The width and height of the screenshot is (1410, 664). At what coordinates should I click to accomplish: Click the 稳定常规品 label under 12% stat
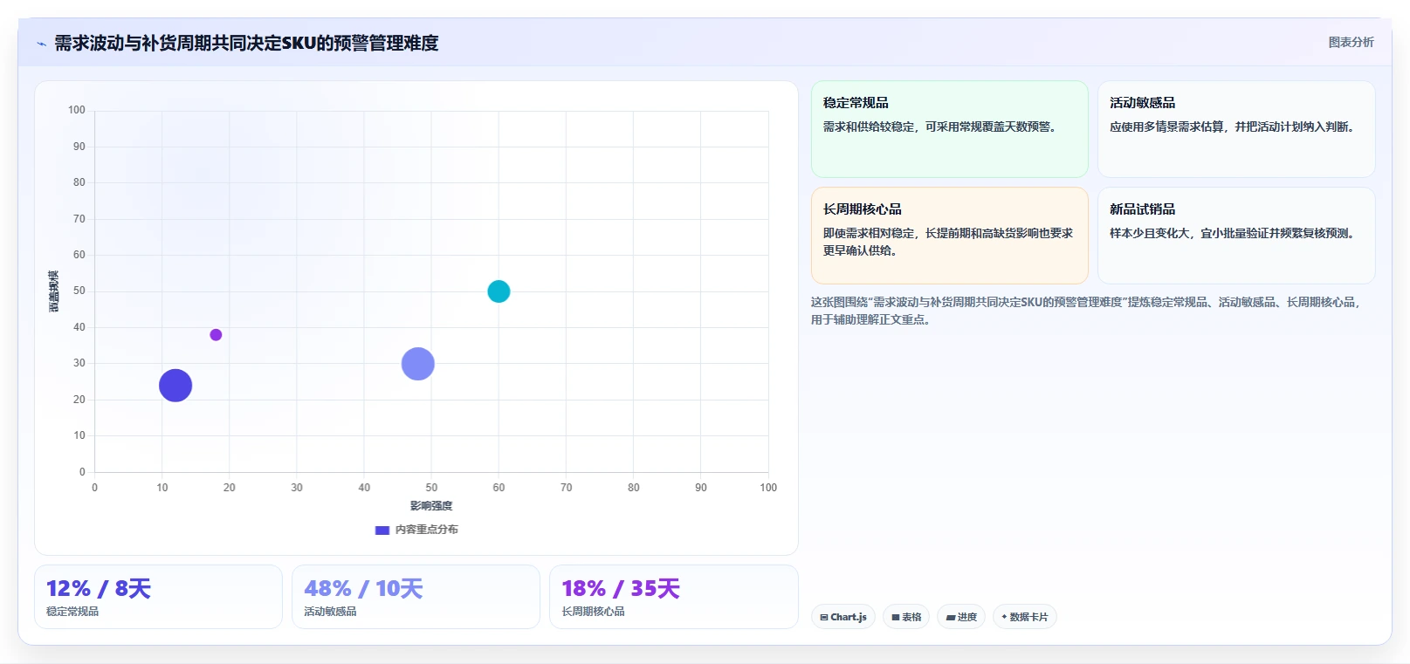point(72,612)
